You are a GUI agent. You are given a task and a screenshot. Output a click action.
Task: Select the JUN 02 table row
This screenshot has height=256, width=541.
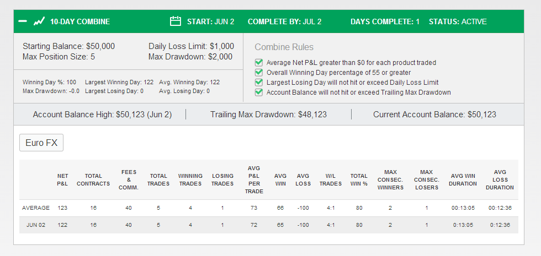(269, 225)
